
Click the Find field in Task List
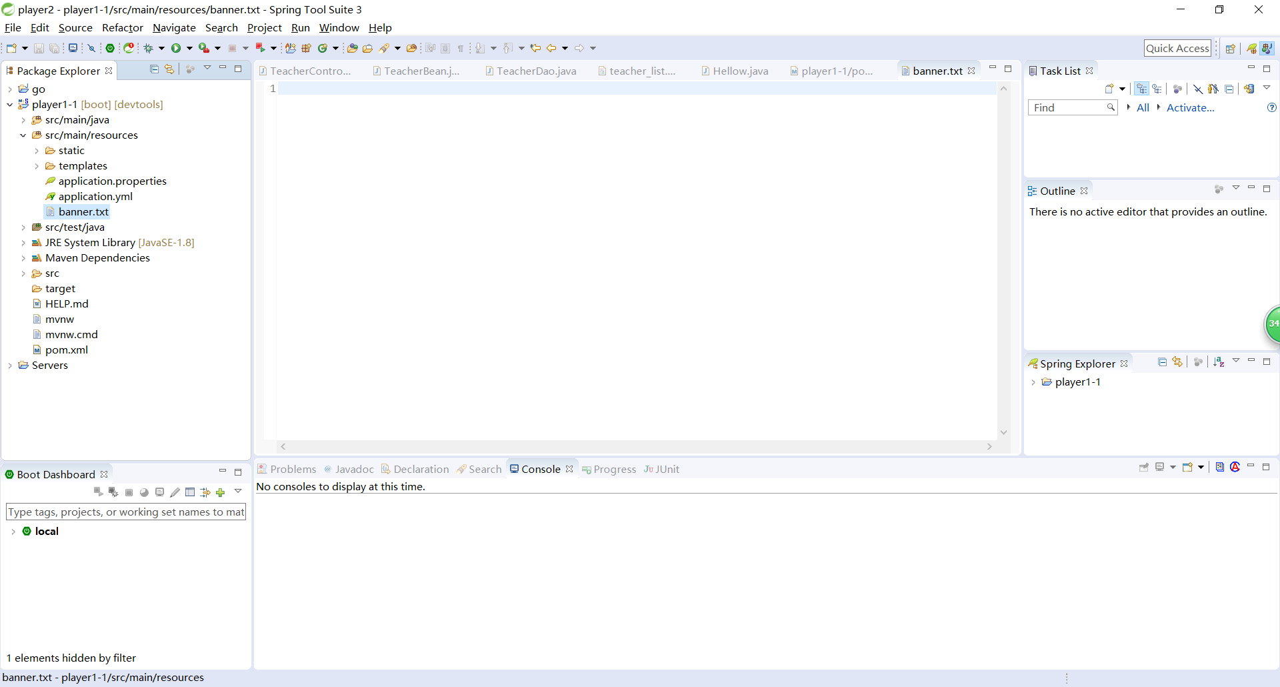(1073, 107)
